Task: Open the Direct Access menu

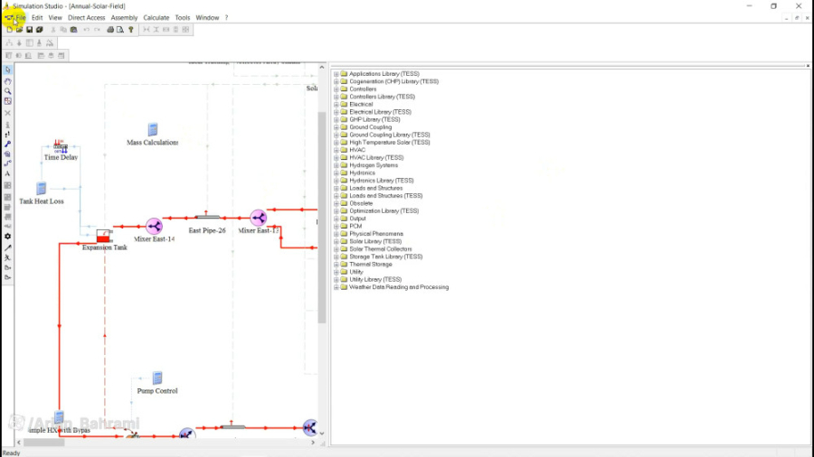Action: 86,18
